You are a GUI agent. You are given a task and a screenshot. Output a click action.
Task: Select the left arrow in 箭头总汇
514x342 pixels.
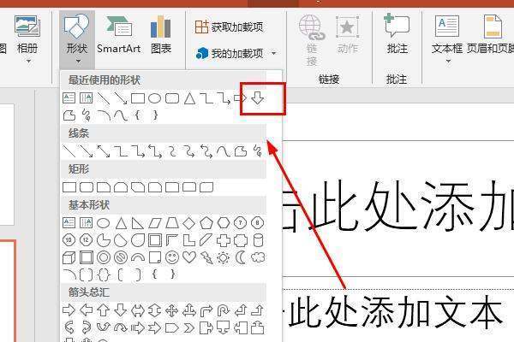pos(87,310)
